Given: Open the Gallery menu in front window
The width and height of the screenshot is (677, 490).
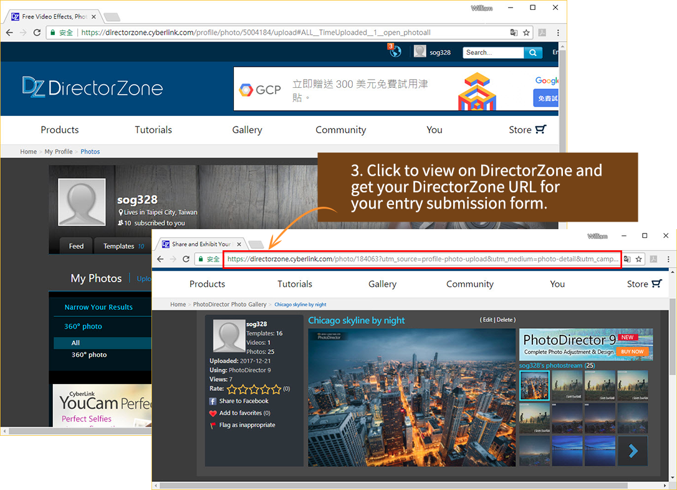Looking at the screenshot, I should tap(382, 284).
